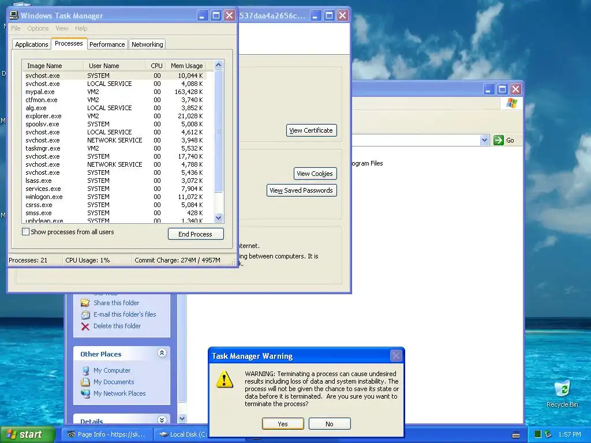Click the Delete this folder link
The height and width of the screenshot is (443, 591).
117,326
